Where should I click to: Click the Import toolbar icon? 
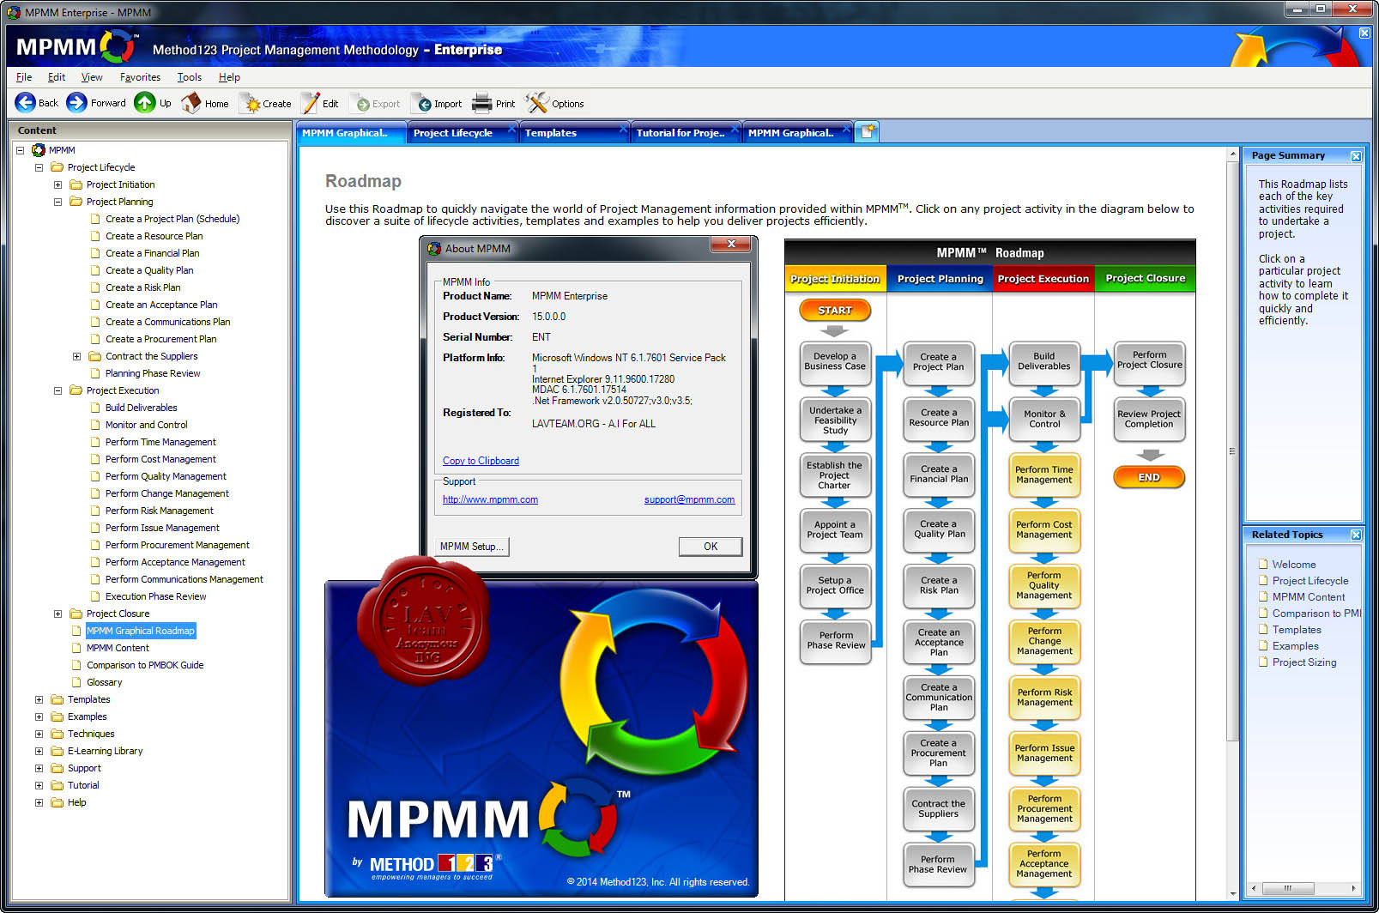click(424, 104)
